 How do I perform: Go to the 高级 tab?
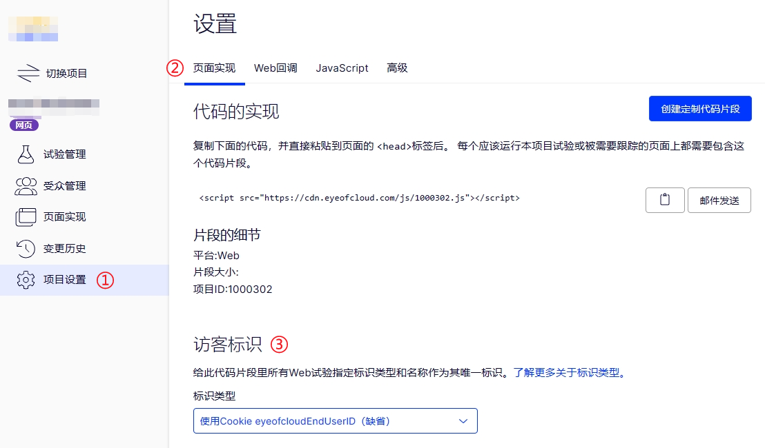pyautogui.click(x=397, y=68)
